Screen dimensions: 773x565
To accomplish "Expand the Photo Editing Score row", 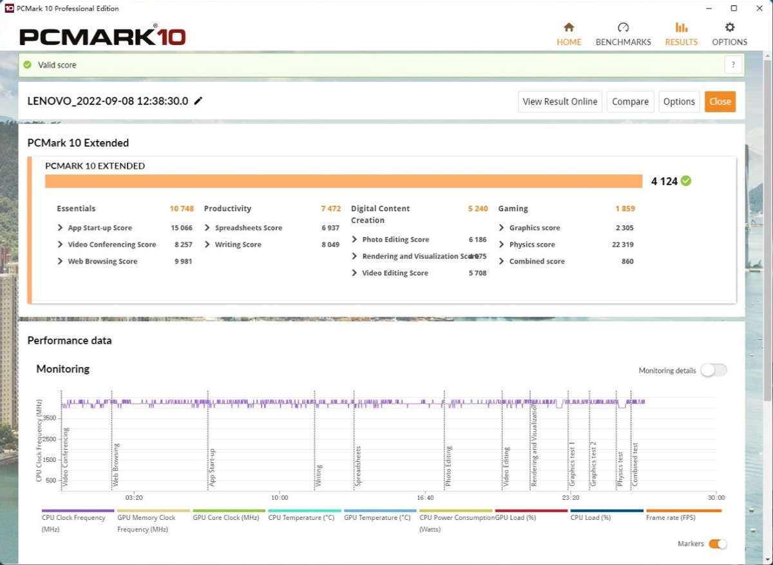I will (355, 240).
